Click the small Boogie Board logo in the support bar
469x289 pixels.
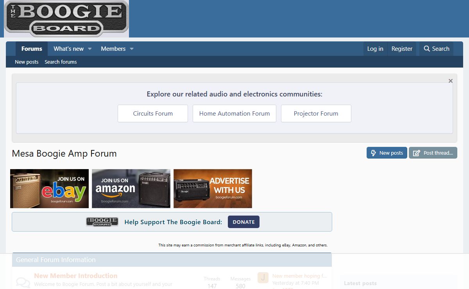point(102,222)
